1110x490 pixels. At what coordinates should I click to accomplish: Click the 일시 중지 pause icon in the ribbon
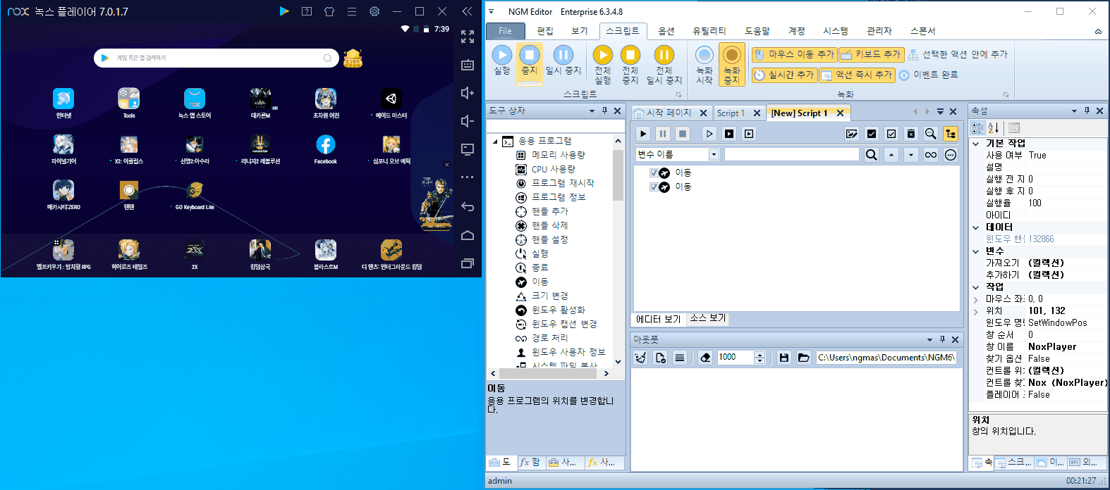click(x=563, y=55)
